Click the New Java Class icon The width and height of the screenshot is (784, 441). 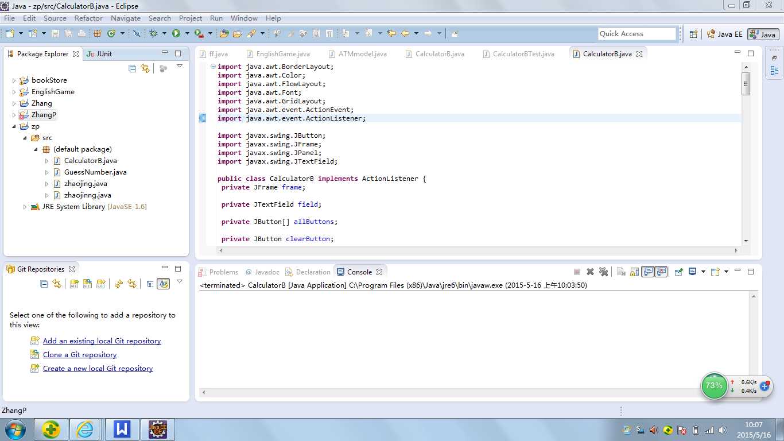[x=111, y=34]
